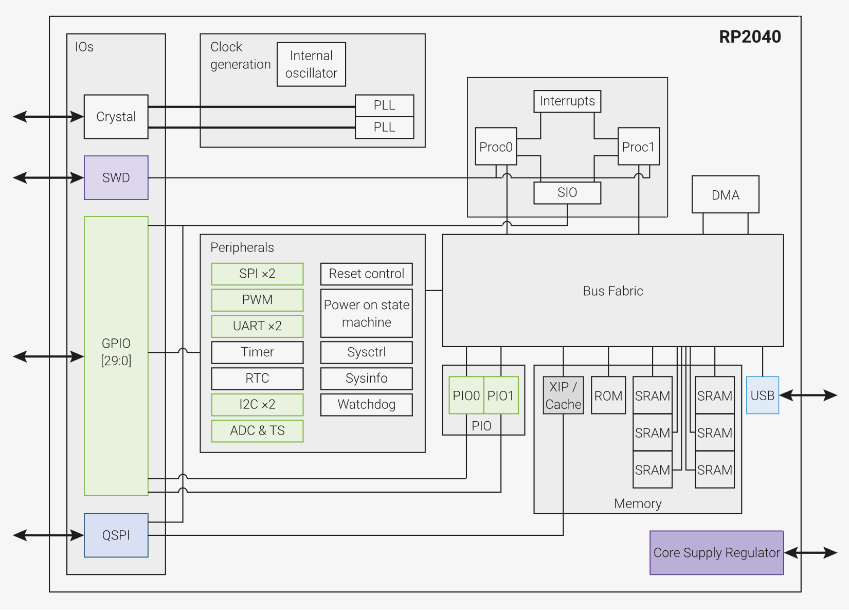Toggle the RTC peripheral block
Viewport: 849px width, 612px height.
point(257,379)
